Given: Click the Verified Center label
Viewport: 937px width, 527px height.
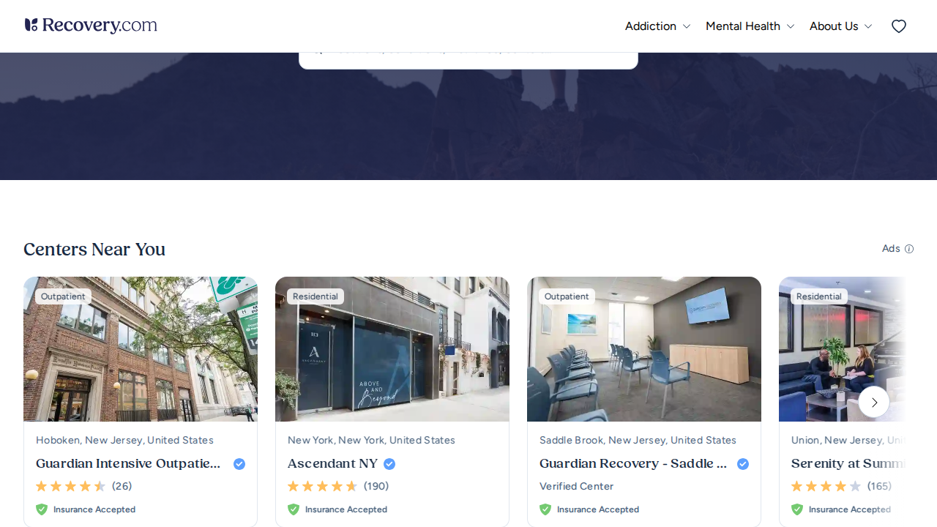Looking at the screenshot, I should tap(576, 486).
